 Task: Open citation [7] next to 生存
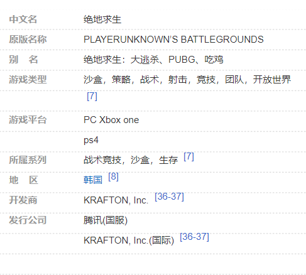[189, 156]
